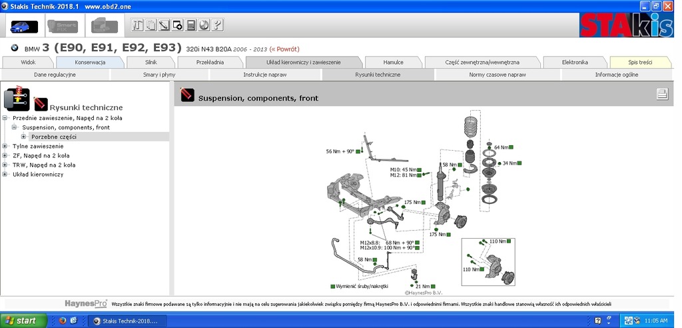
Task: Click the 64 Nm torque label
Action: tap(501, 147)
